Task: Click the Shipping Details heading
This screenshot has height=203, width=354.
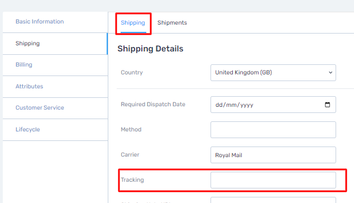Action: click(x=150, y=49)
